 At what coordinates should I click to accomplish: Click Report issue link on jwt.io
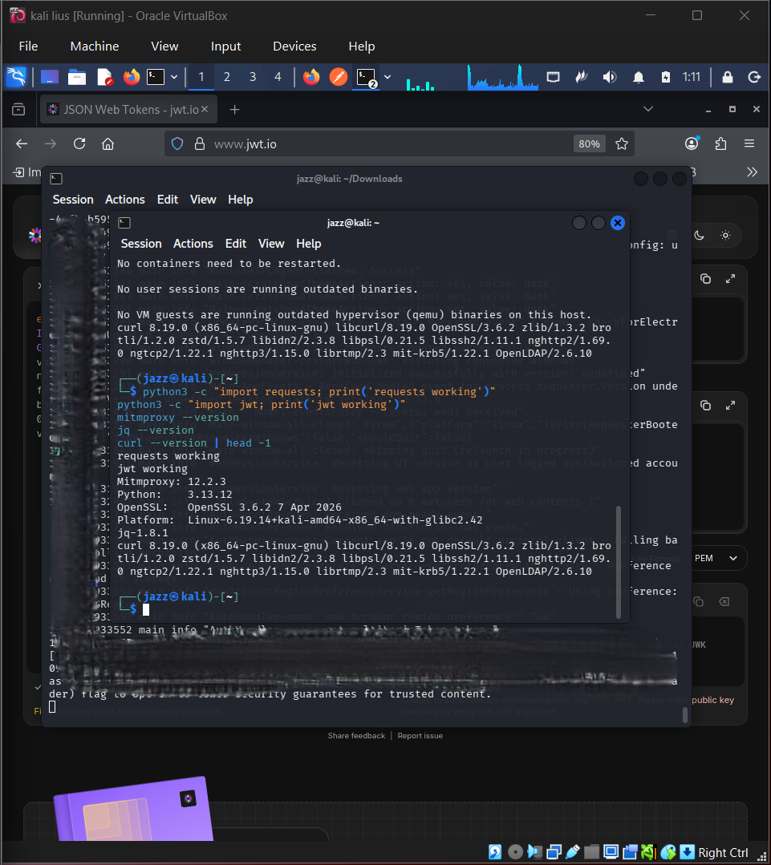[420, 736]
